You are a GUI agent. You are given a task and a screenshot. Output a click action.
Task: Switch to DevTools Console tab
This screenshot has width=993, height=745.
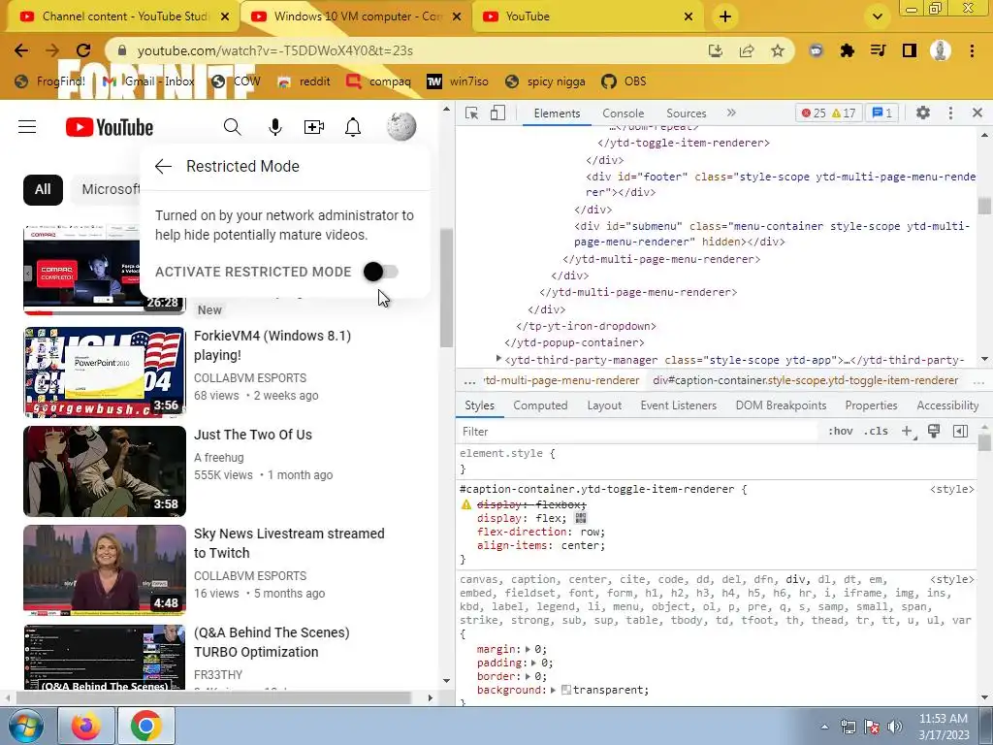[624, 113]
